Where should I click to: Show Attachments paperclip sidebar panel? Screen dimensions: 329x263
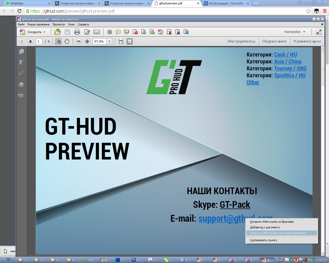[x=21, y=74]
